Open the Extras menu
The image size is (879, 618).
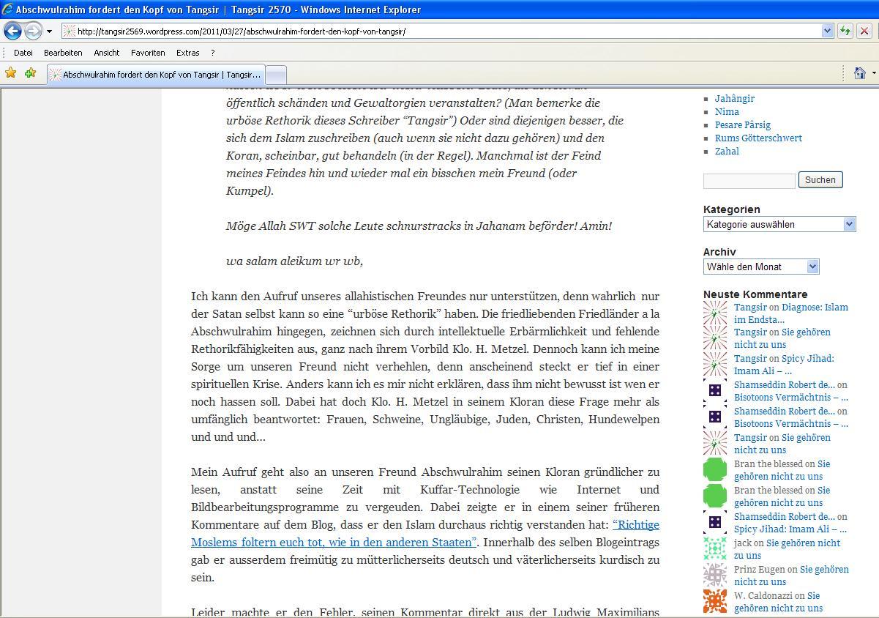187,53
